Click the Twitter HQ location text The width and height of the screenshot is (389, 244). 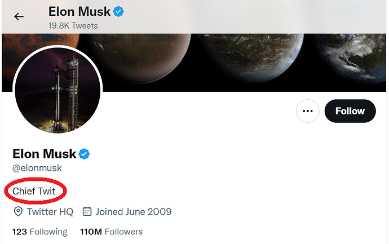(x=50, y=212)
